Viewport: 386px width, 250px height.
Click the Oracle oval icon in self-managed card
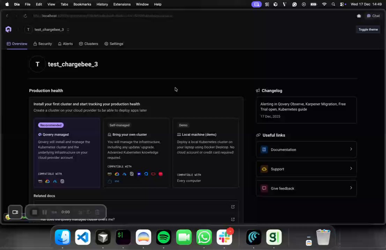[x=153, y=174]
